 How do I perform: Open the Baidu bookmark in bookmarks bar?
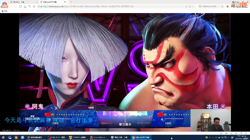[x=4, y=11]
